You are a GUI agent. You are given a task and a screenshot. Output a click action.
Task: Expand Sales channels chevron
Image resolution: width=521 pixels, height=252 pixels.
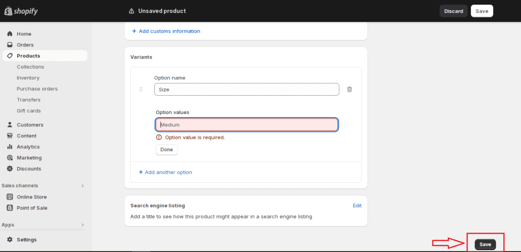[83, 185]
